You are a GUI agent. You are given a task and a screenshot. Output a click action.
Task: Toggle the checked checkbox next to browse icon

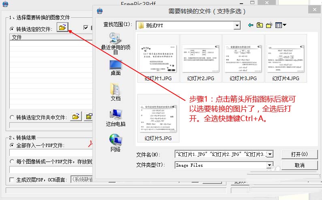point(86,28)
